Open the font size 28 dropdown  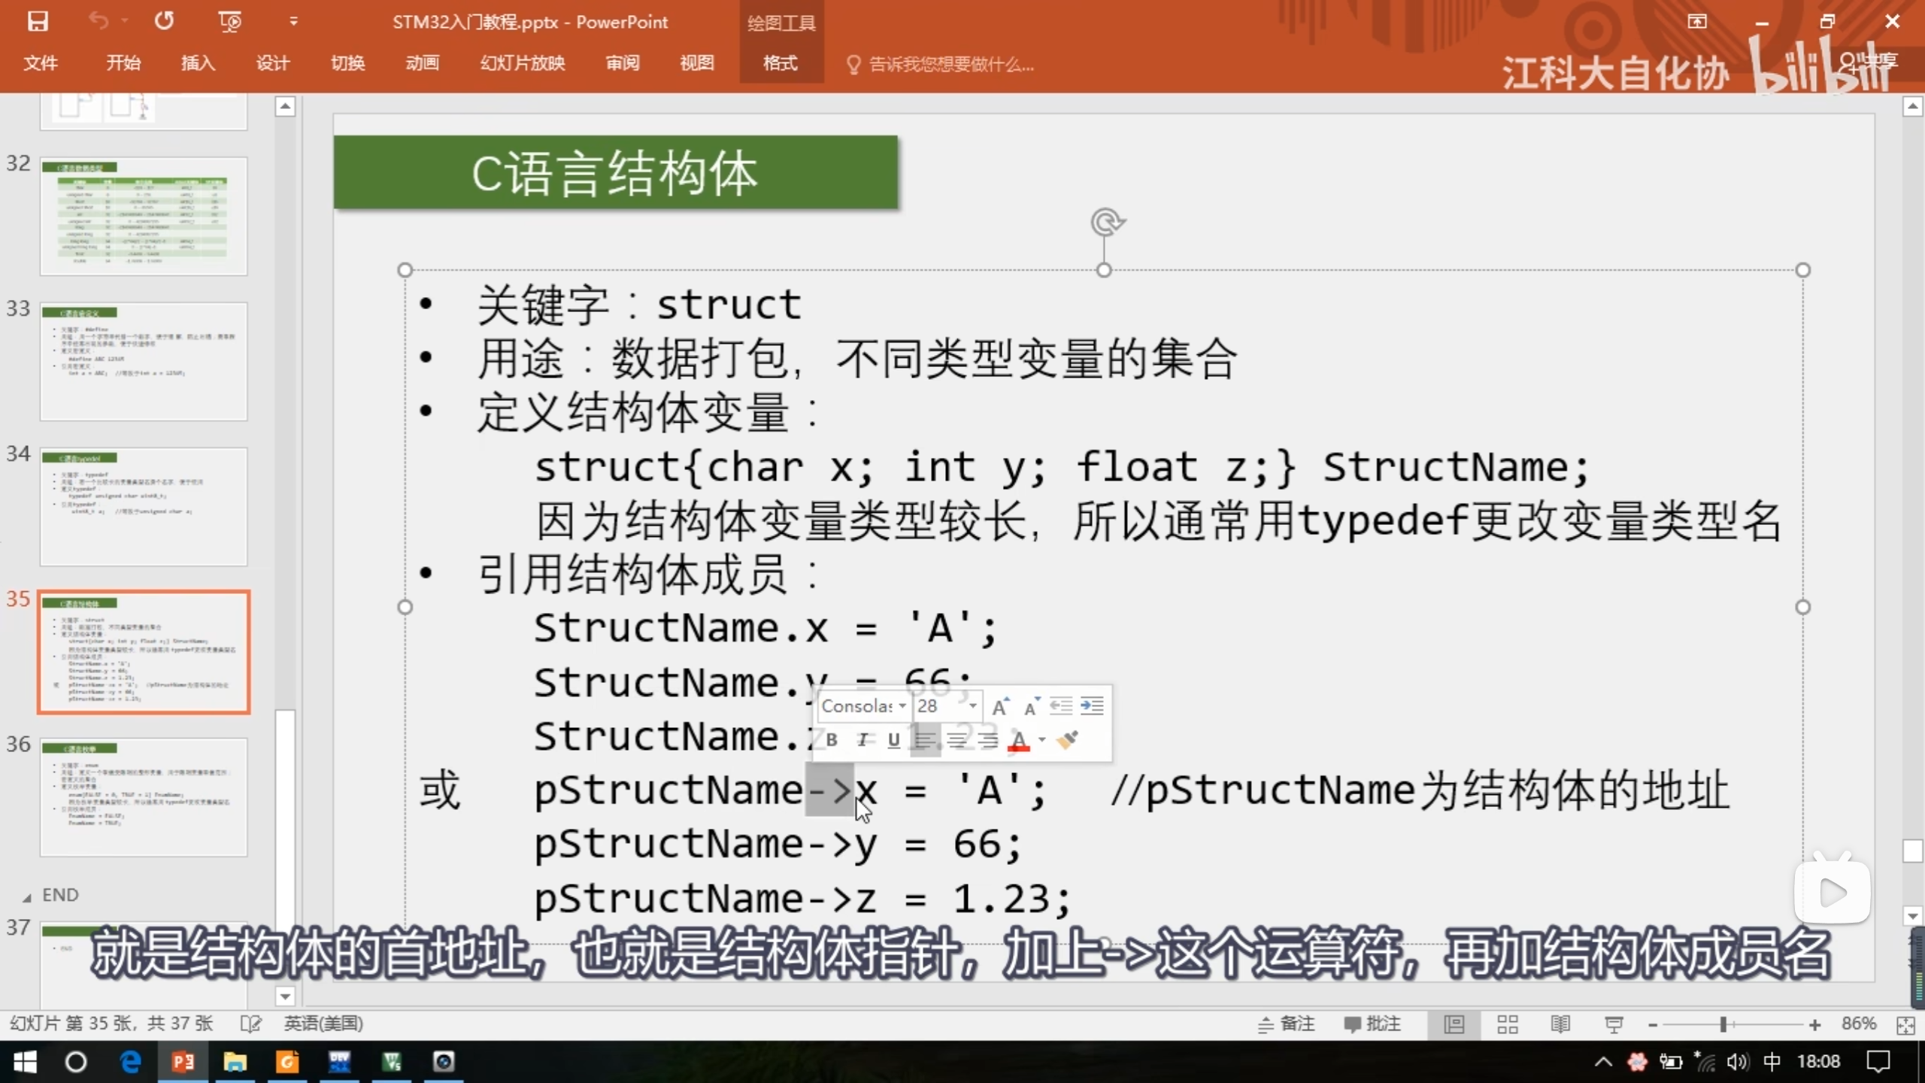[972, 706]
